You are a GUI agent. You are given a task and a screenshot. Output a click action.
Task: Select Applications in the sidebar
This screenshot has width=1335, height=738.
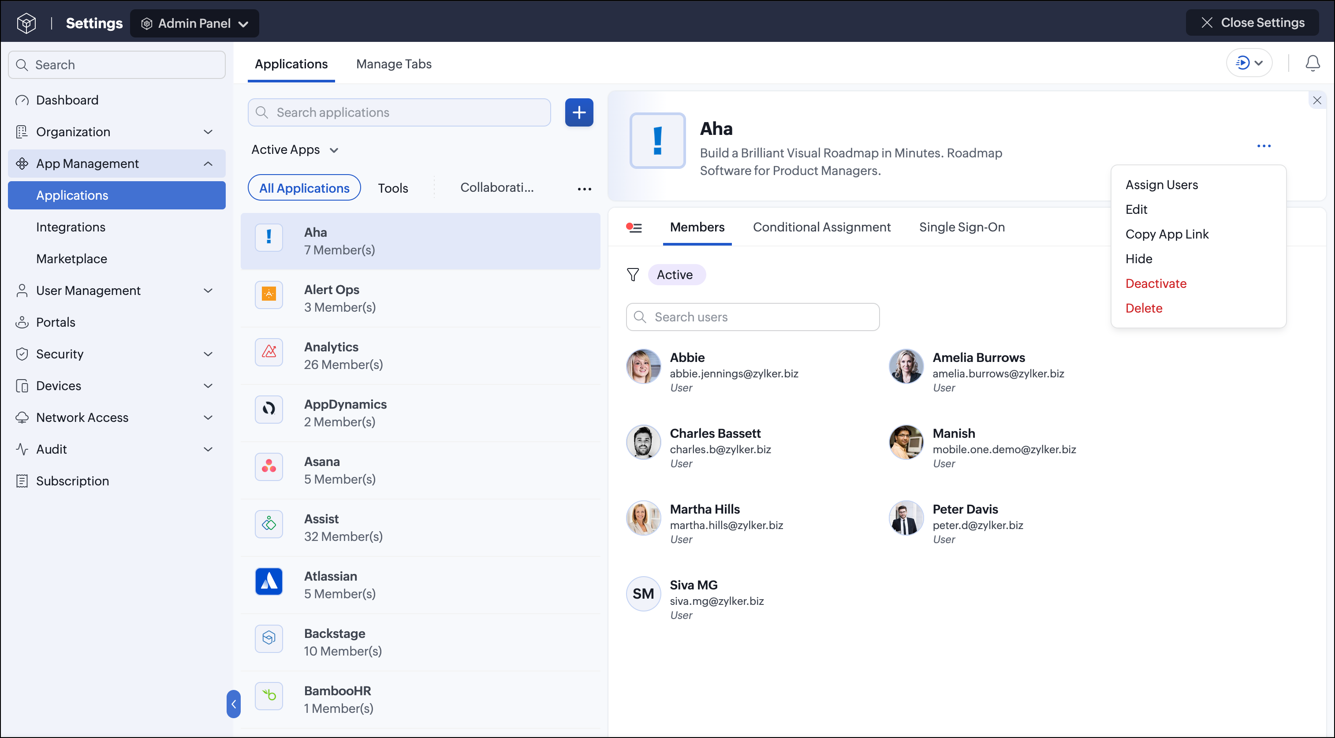point(117,195)
